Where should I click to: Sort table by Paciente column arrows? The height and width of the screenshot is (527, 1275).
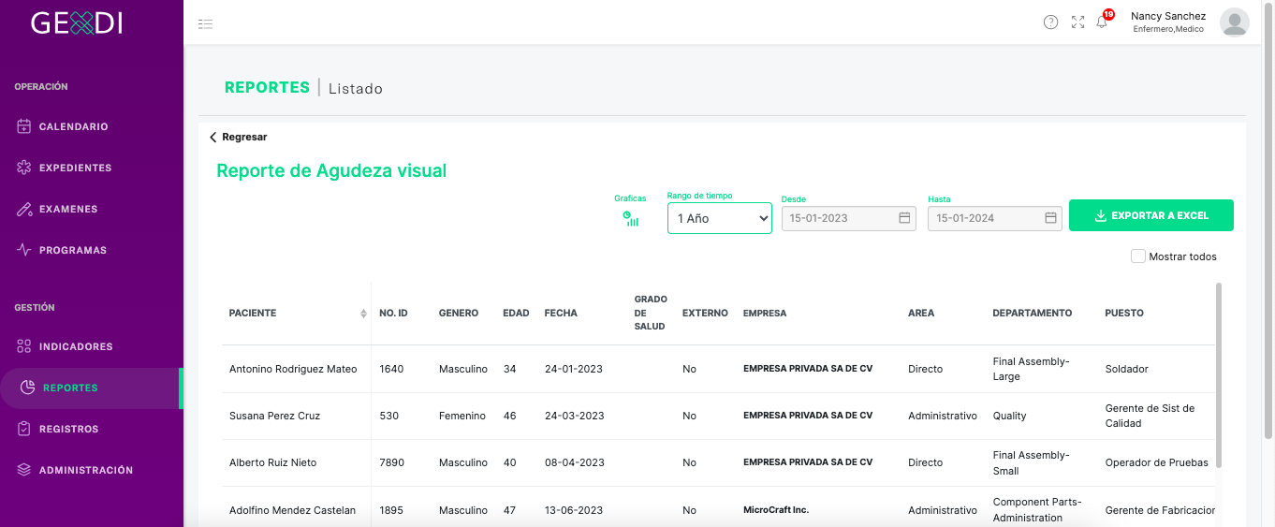coord(363,314)
